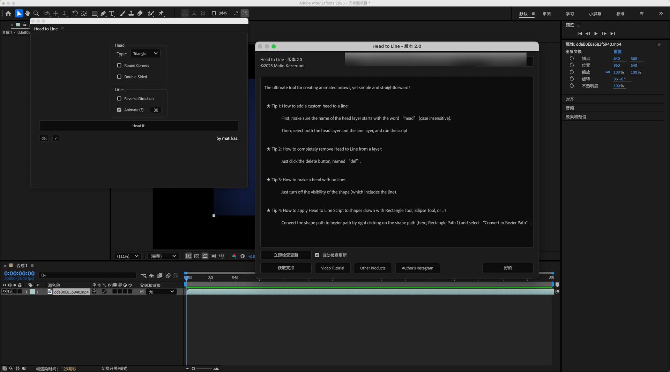Image resolution: width=670 pixels, height=372 pixels.
Task: Select the Hand tool
Action: tap(28, 14)
